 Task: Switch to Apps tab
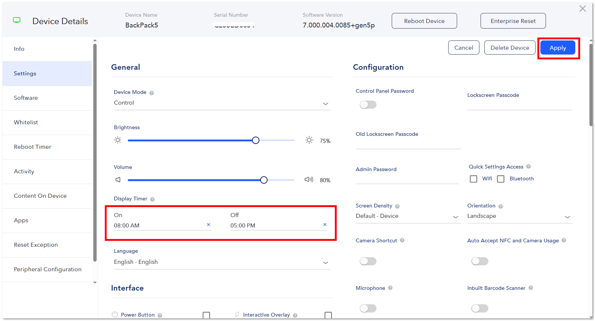tap(47, 220)
